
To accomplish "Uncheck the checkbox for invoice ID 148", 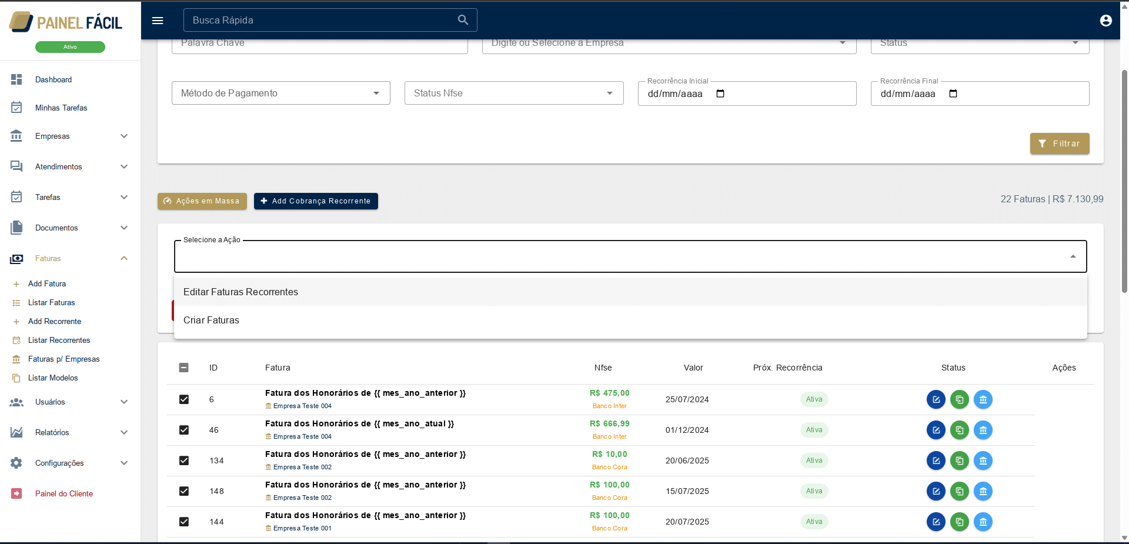I will point(184,491).
